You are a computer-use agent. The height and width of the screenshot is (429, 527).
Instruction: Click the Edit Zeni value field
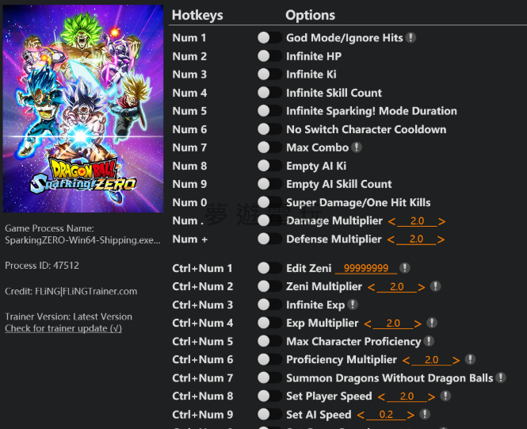click(365, 269)
